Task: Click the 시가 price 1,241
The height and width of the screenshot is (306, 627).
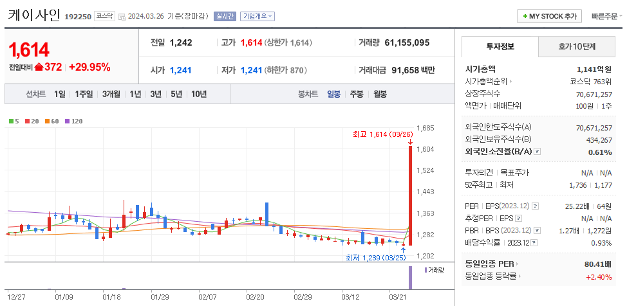Action: click(x=181, y=70)
